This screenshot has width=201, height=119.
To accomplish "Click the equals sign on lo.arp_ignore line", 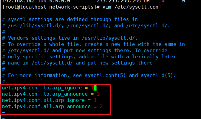I will coord(86,88).
